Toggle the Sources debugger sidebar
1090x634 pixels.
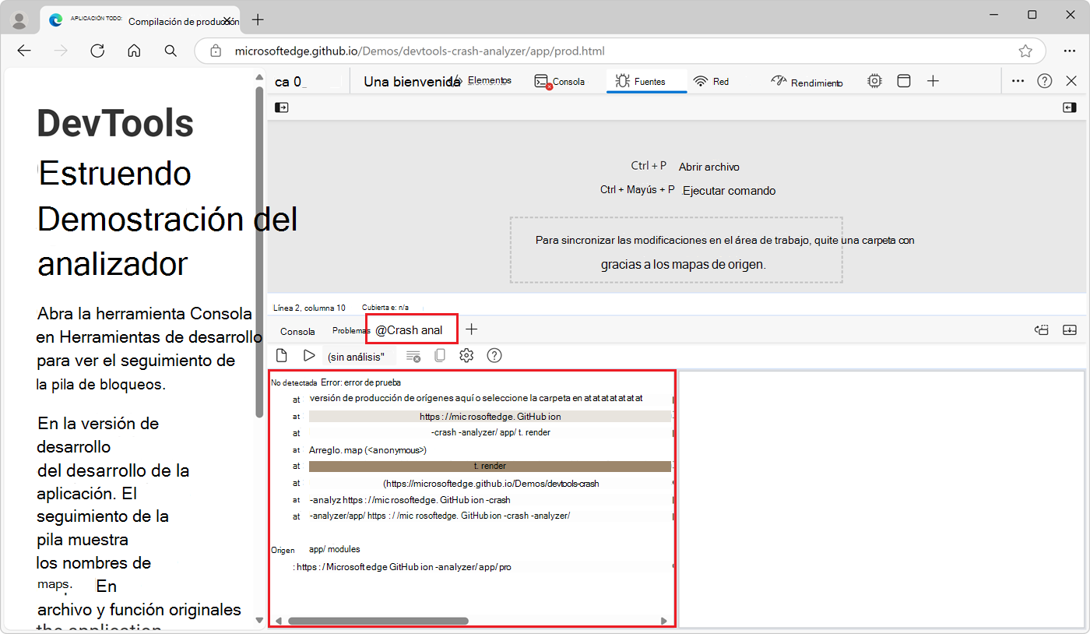click(x=1069, y=107)
